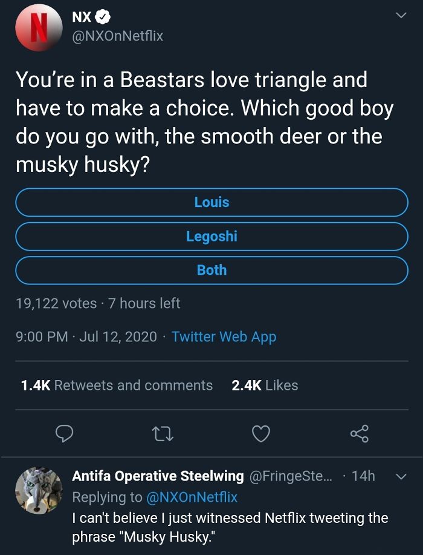Click the tweet date Jul 12, 2020
The height and width of the screenshot is (555, 423).
(118, 337)
